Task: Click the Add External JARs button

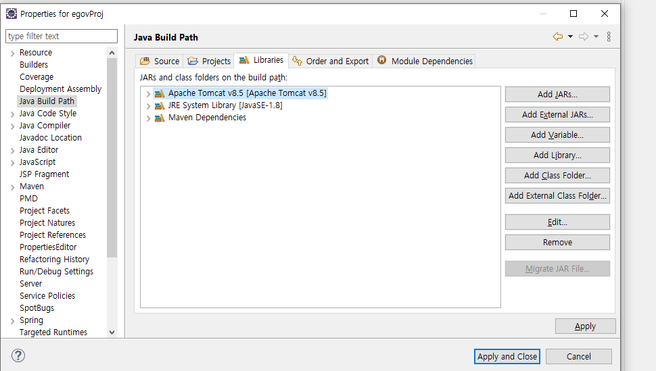Action: [557, 115]
